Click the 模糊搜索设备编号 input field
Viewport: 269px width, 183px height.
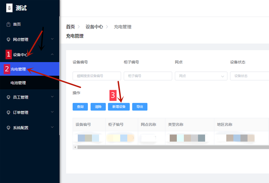96,76
